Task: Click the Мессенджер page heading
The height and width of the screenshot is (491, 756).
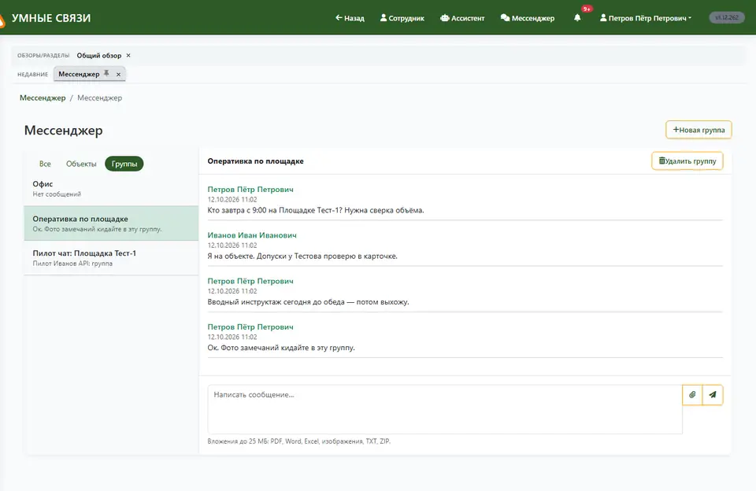Action: click(x=63, y=131)
